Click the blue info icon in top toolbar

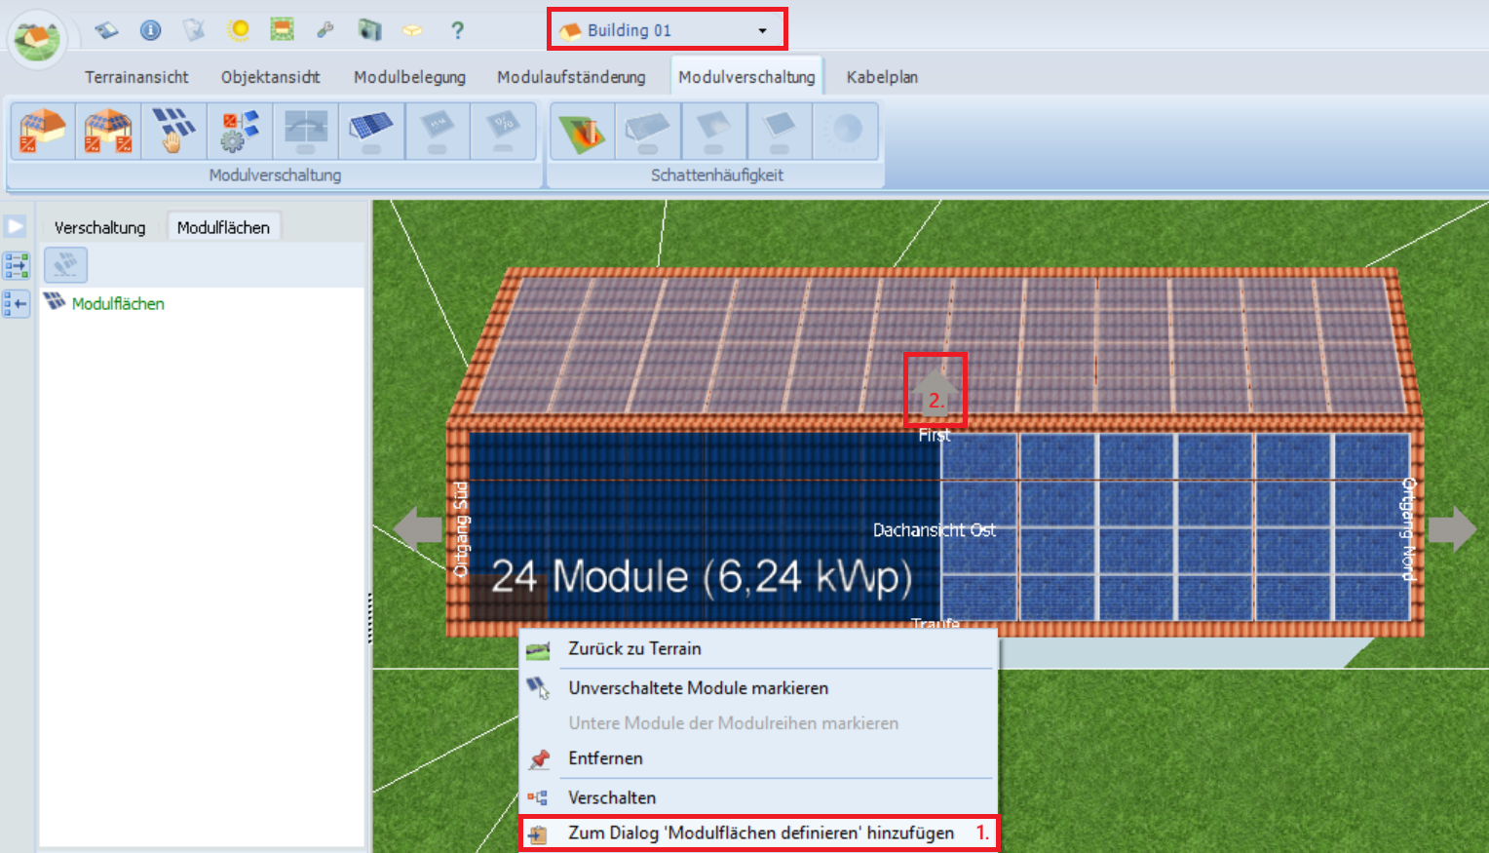(150, 30)
